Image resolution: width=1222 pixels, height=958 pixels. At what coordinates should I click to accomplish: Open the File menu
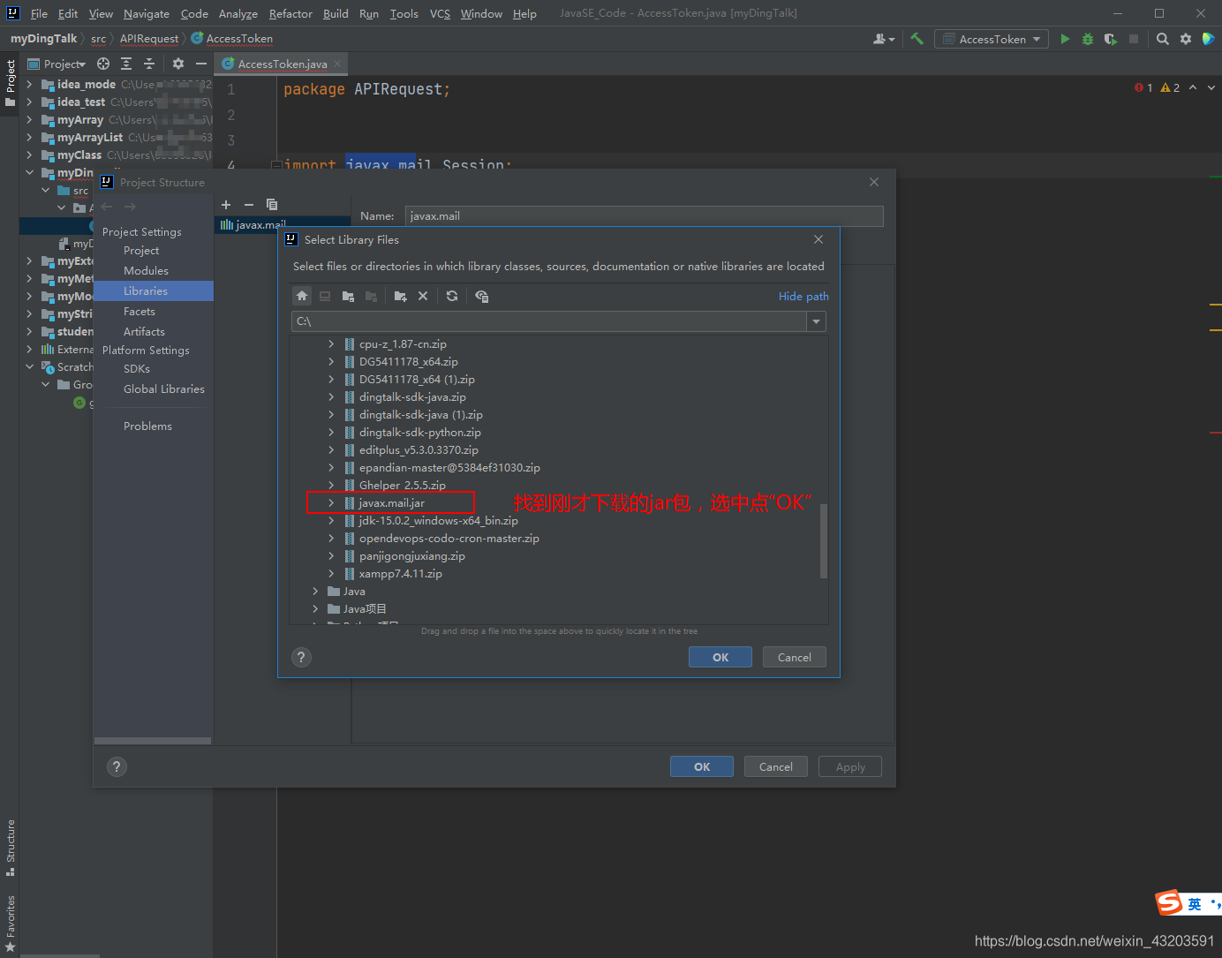point(39,13)
